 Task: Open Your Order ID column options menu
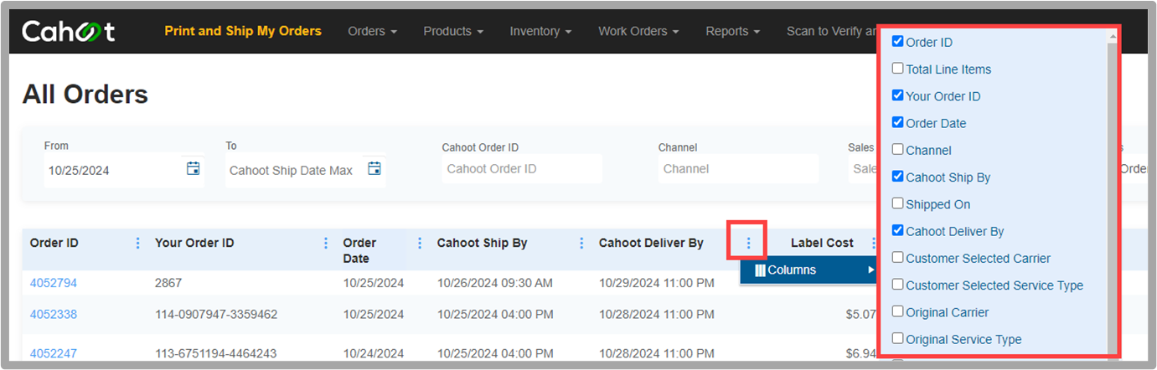(x=325, y=243)
